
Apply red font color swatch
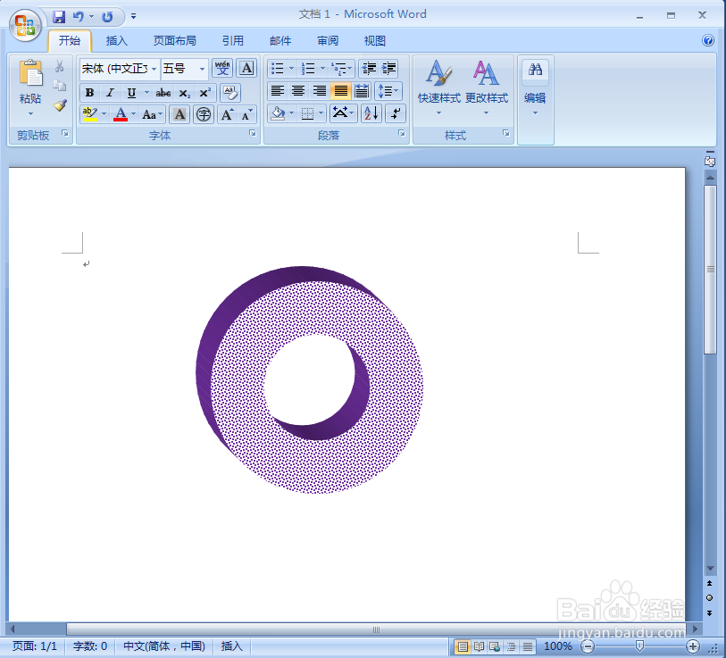(x=121, y=114)
